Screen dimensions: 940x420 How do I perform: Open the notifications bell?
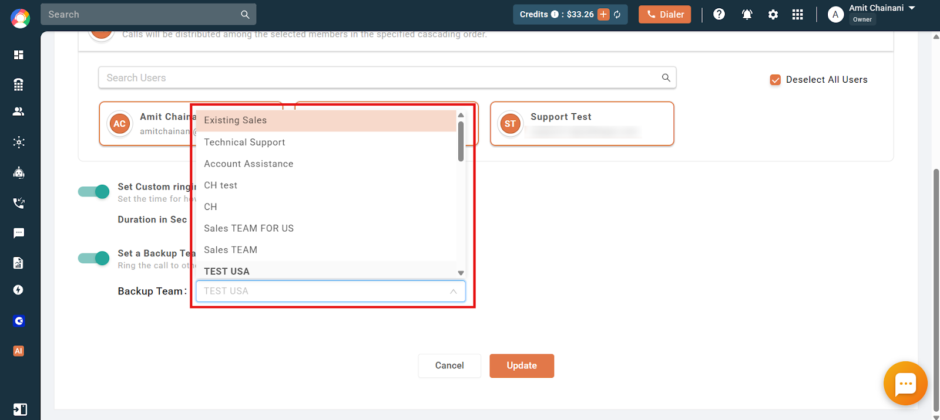coord(747,15)
